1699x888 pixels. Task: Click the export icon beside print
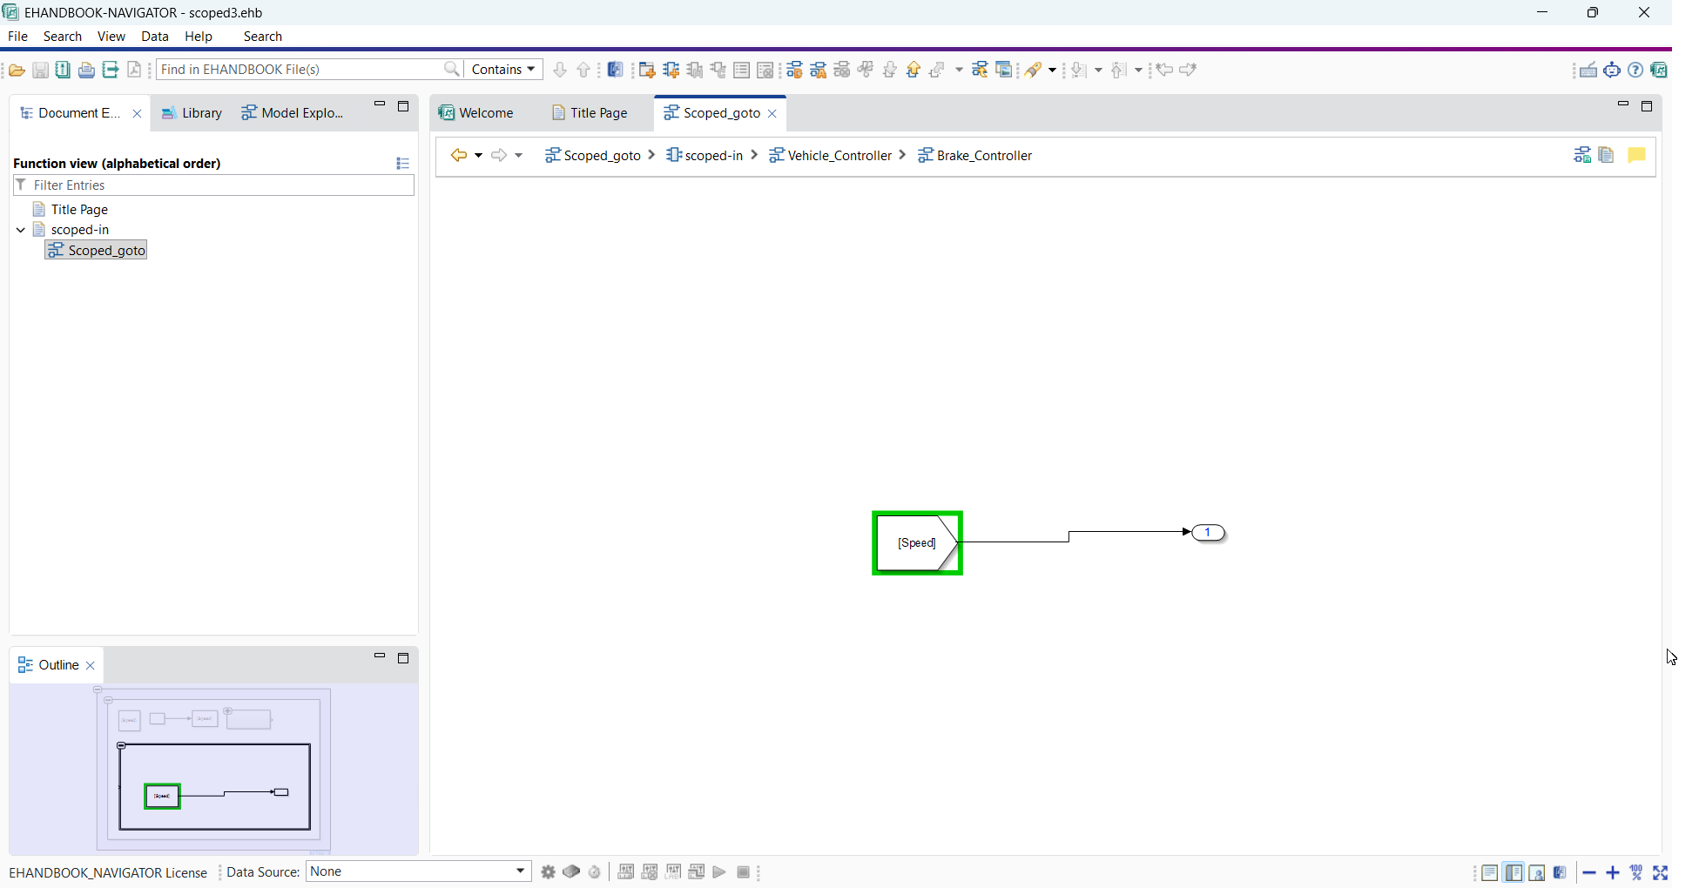click(x=111, y=70)
